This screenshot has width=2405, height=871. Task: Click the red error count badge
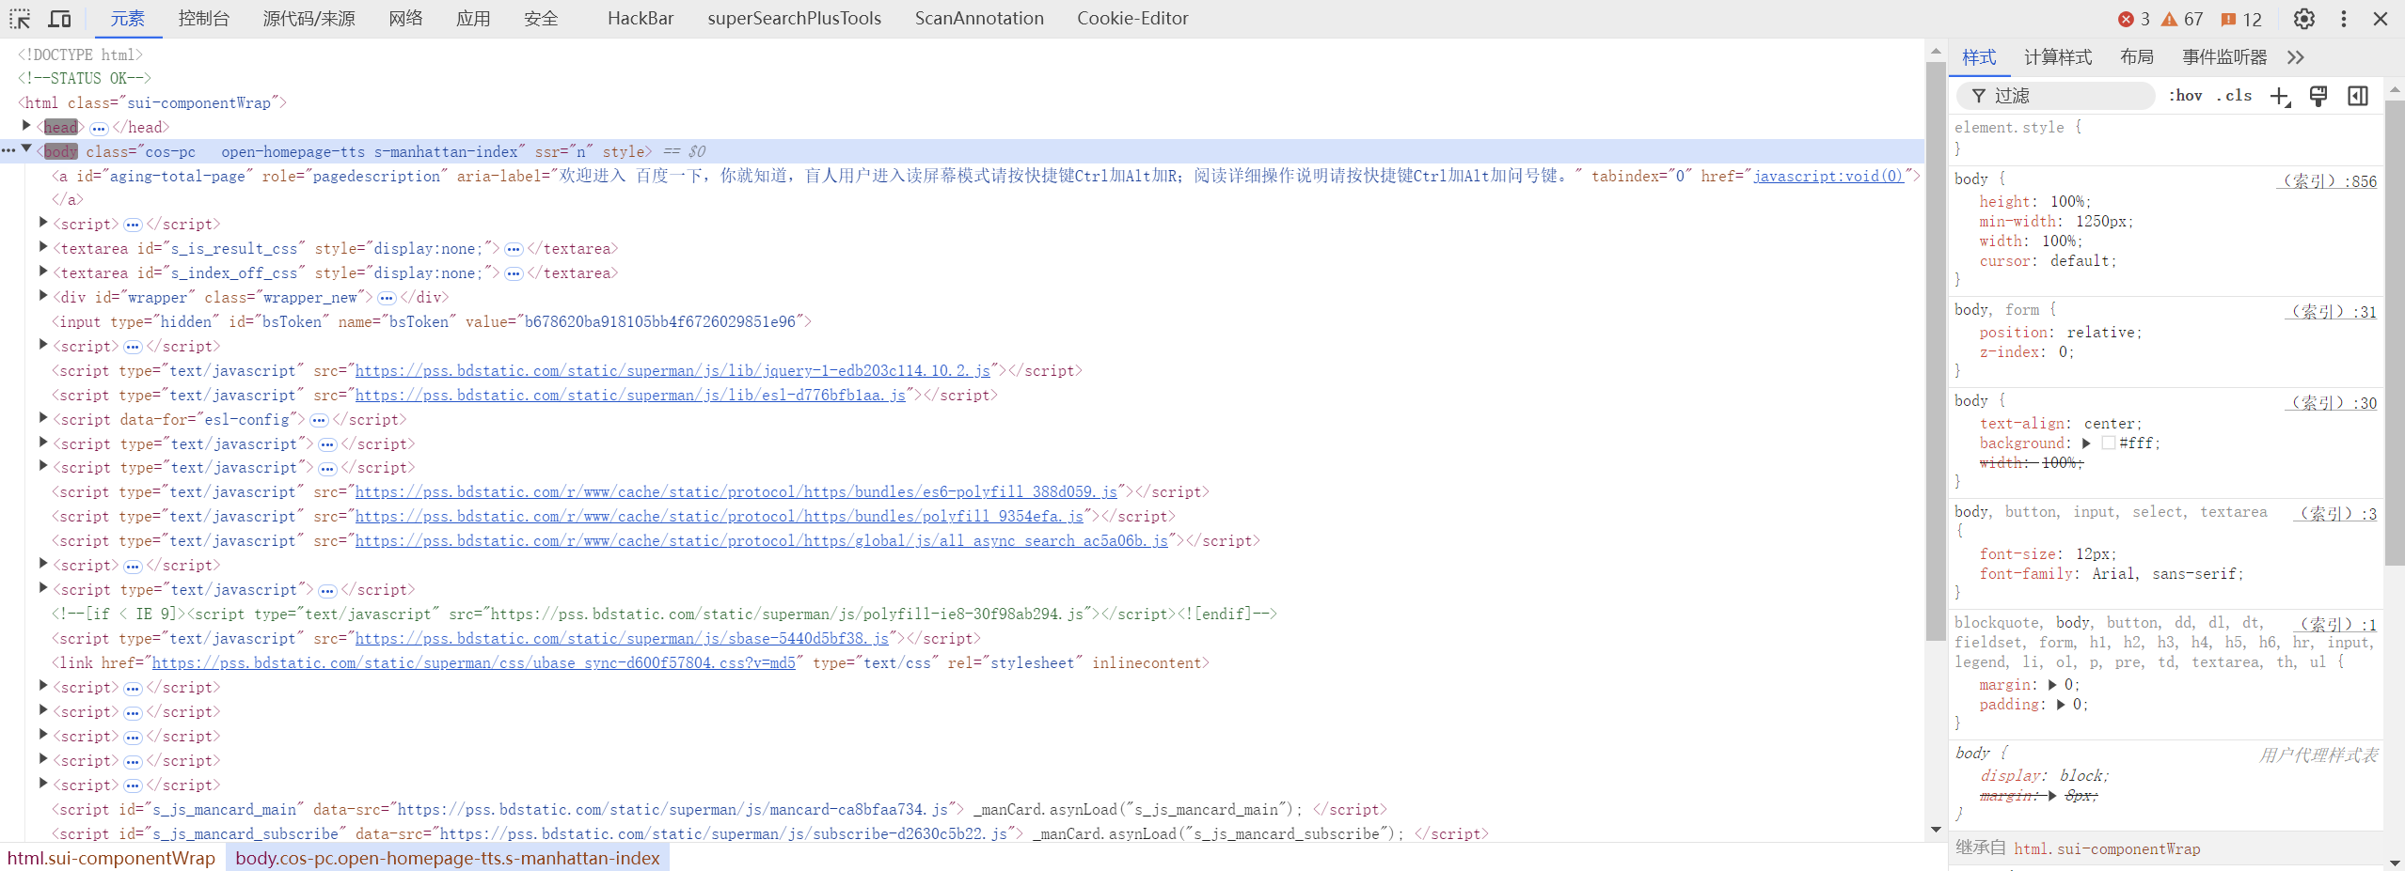2133,19
